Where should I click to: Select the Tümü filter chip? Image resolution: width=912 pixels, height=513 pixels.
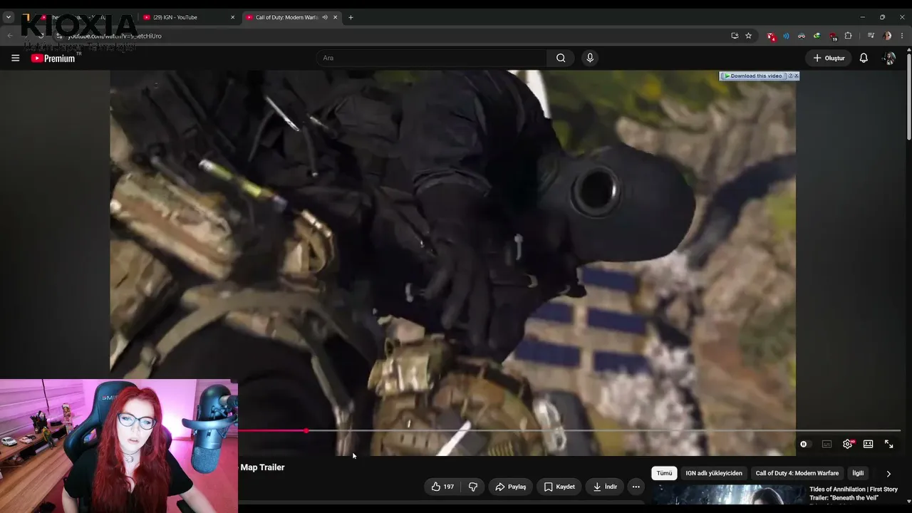point(664,473)
